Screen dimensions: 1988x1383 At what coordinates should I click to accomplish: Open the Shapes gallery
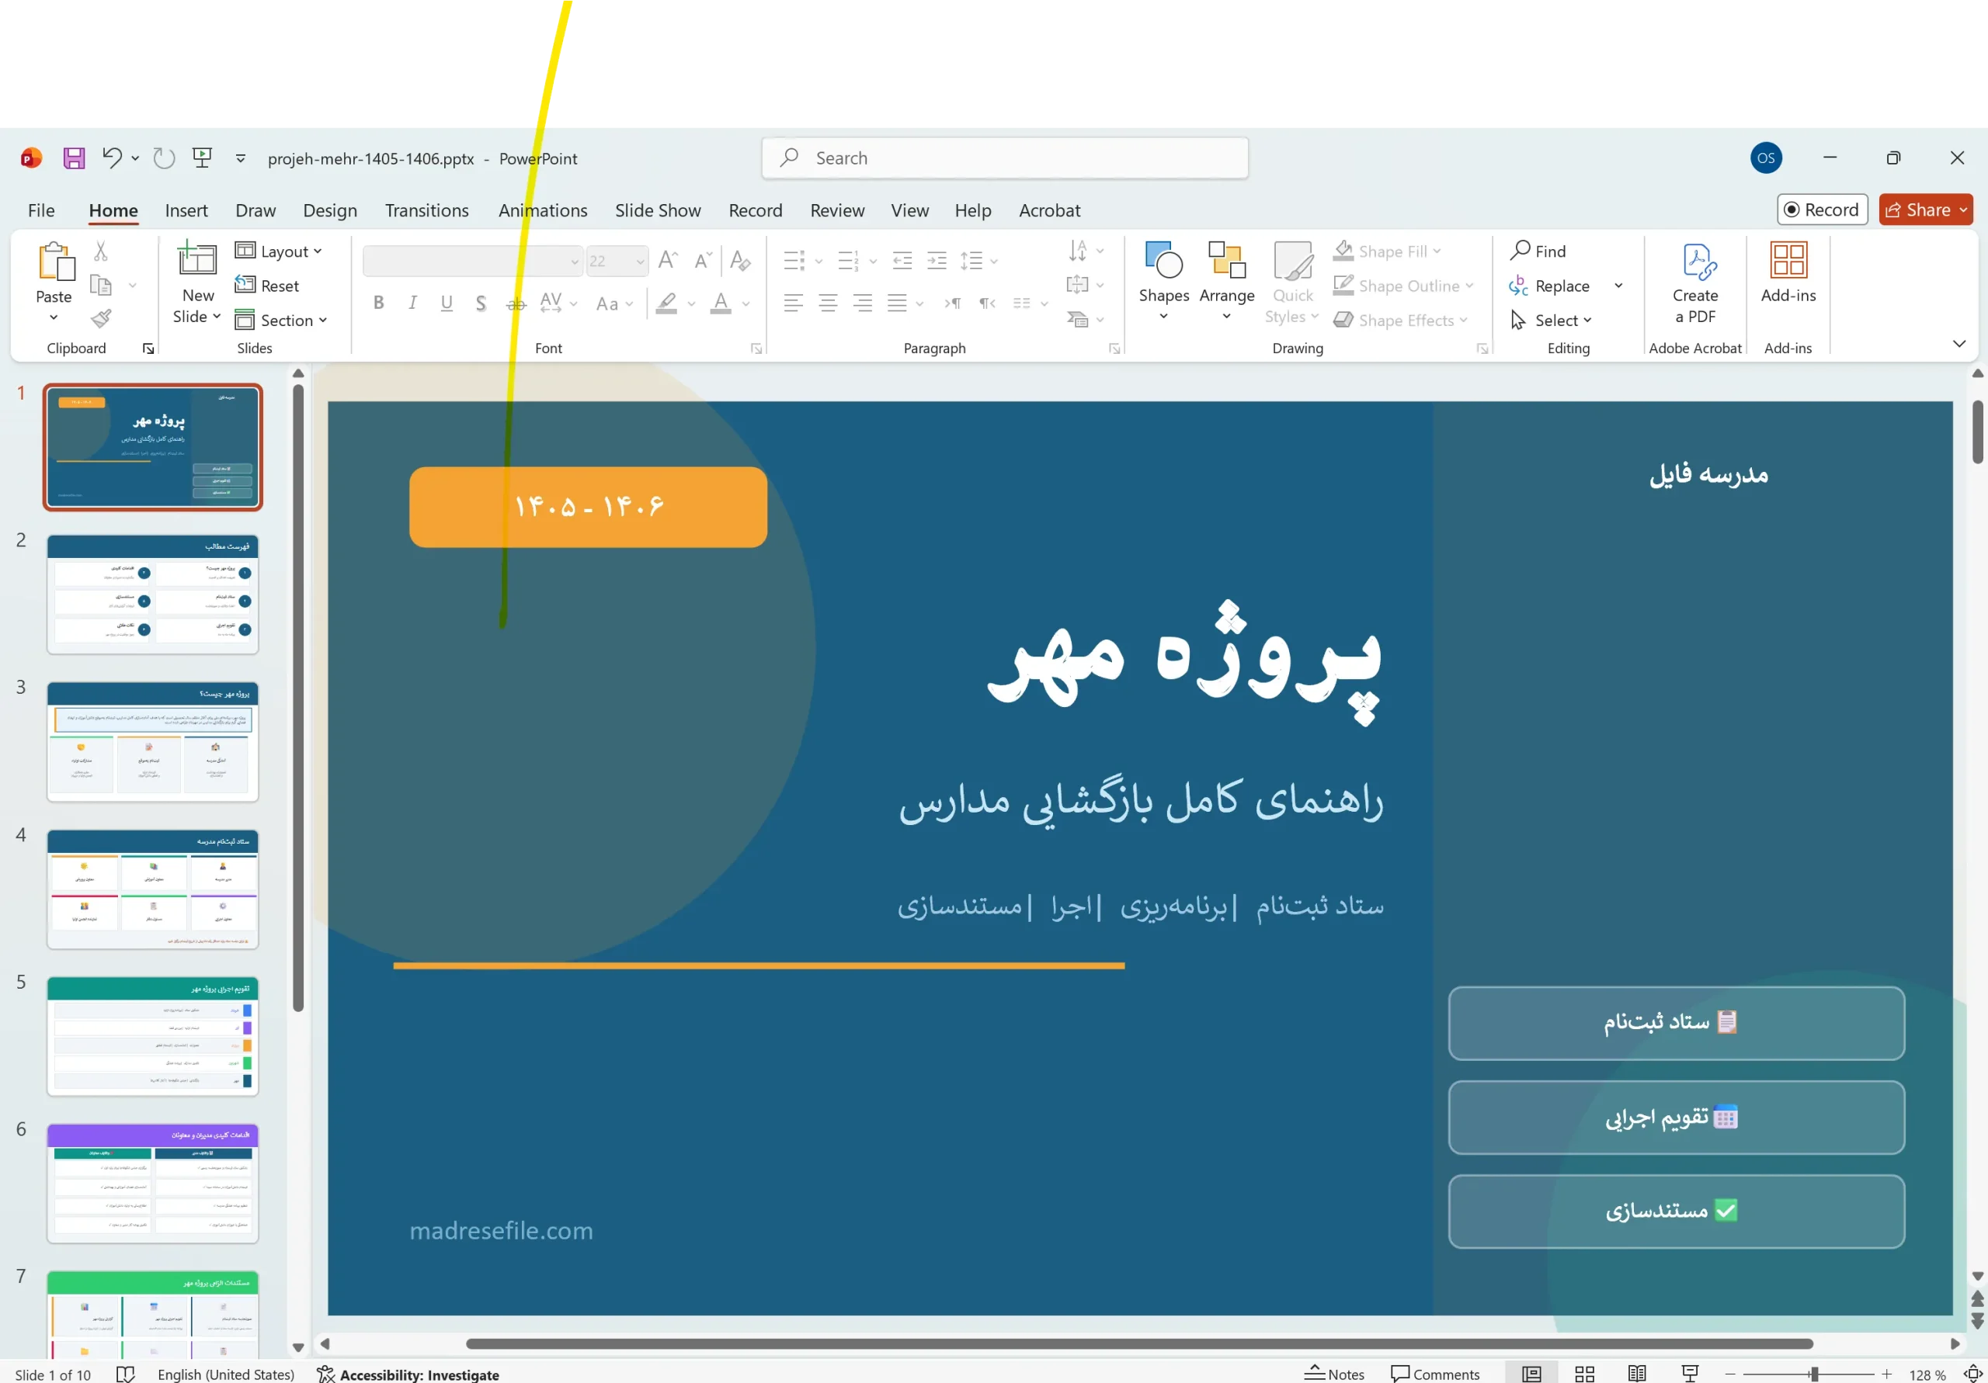pyautogui.click(x=1164, y=282)
